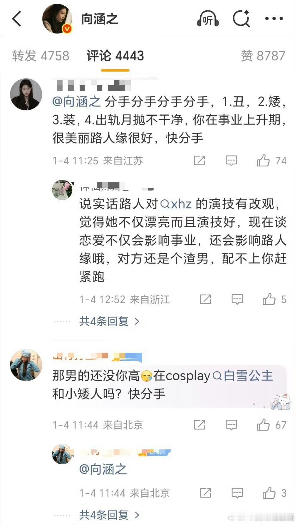
Task: Expand the bottom 共4条回复 thread
Action: 109,515
